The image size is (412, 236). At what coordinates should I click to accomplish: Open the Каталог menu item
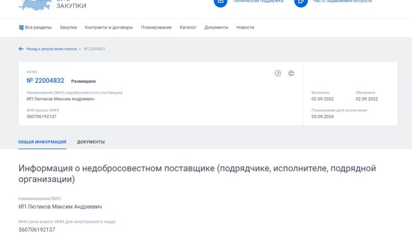188,27
